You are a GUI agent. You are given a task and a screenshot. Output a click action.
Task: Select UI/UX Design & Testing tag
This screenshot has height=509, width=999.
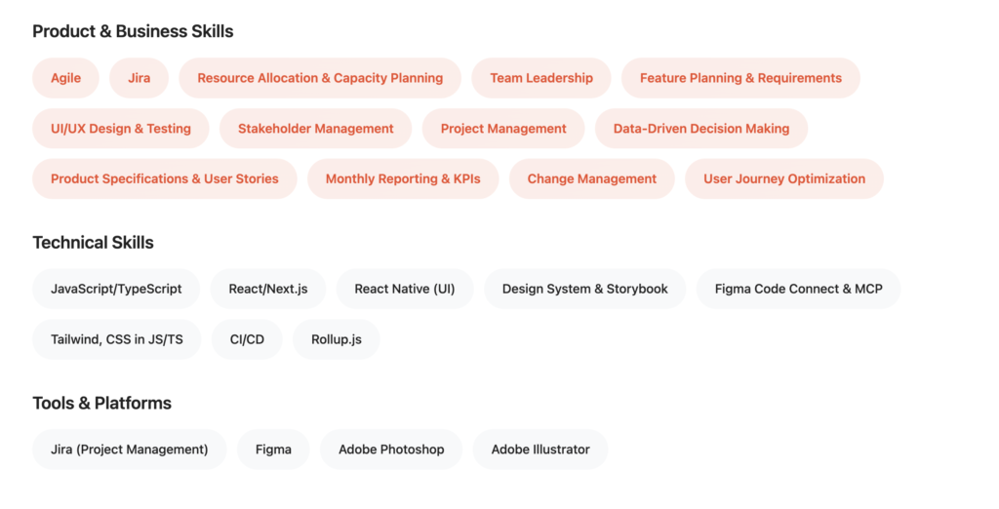(x=121, y=129)
